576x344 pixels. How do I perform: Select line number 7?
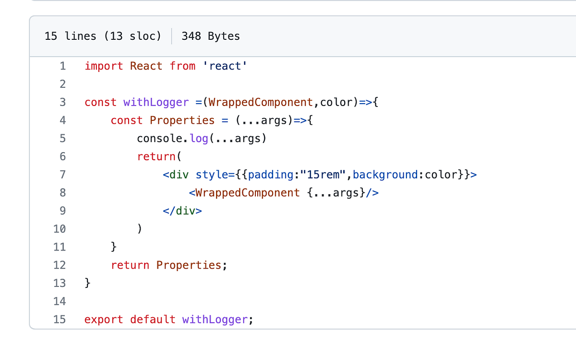click(62, 175)
